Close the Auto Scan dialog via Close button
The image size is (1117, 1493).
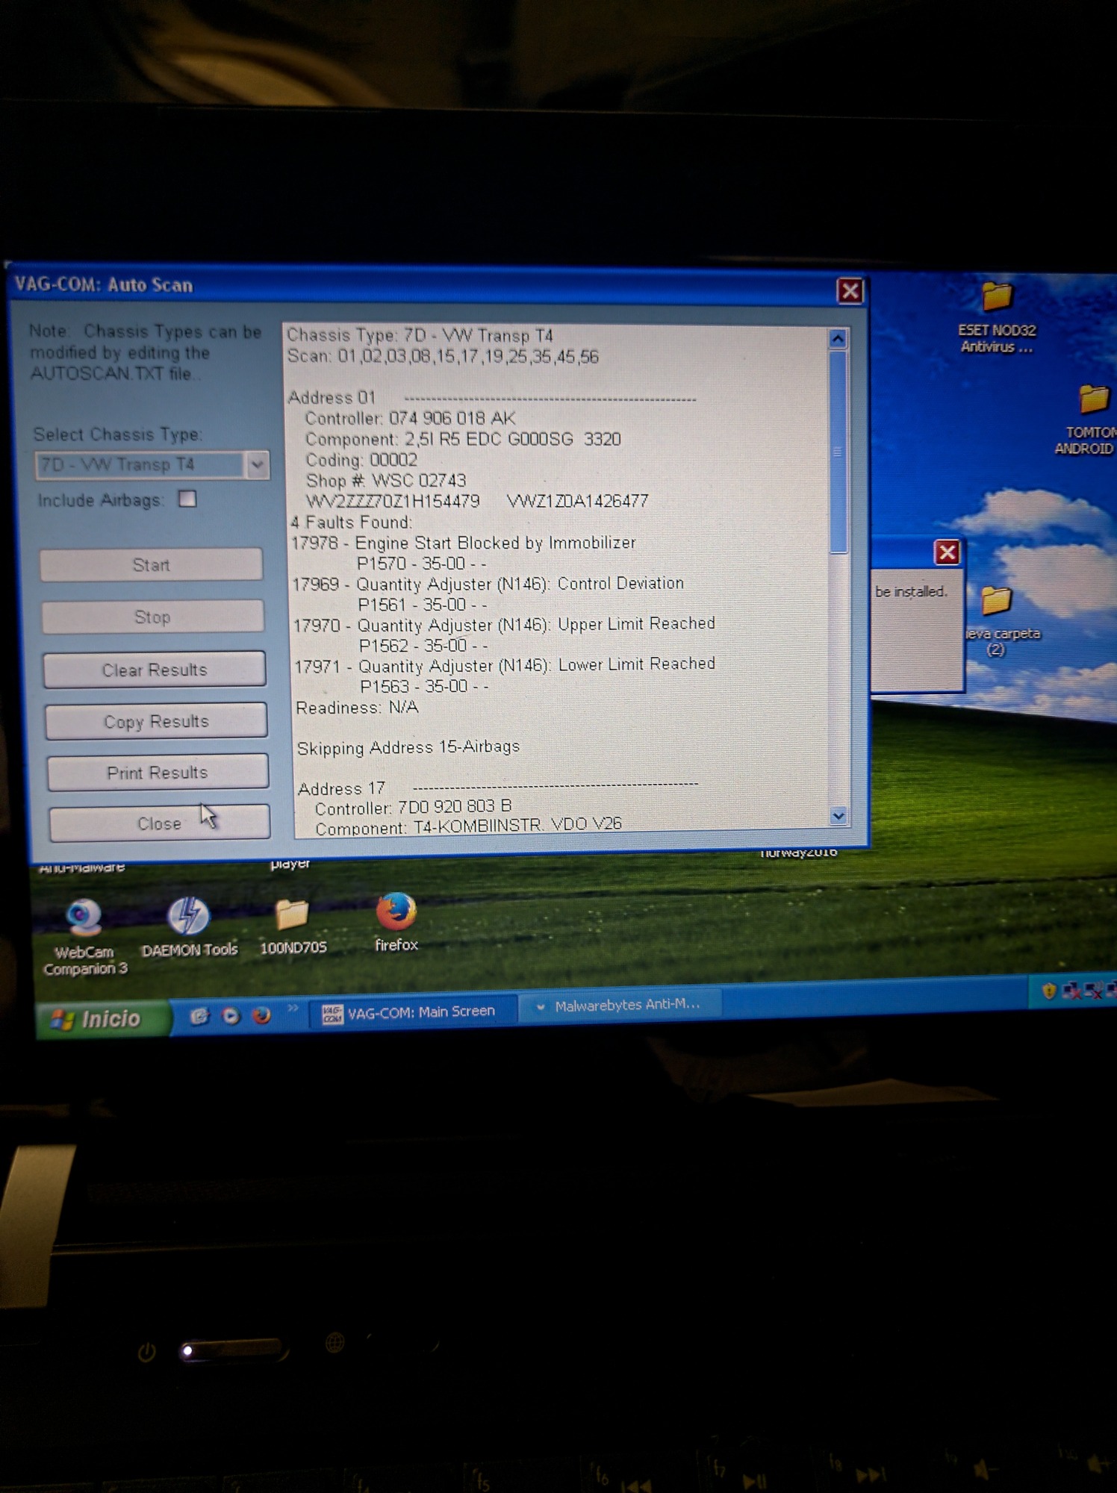pos(159,823)
